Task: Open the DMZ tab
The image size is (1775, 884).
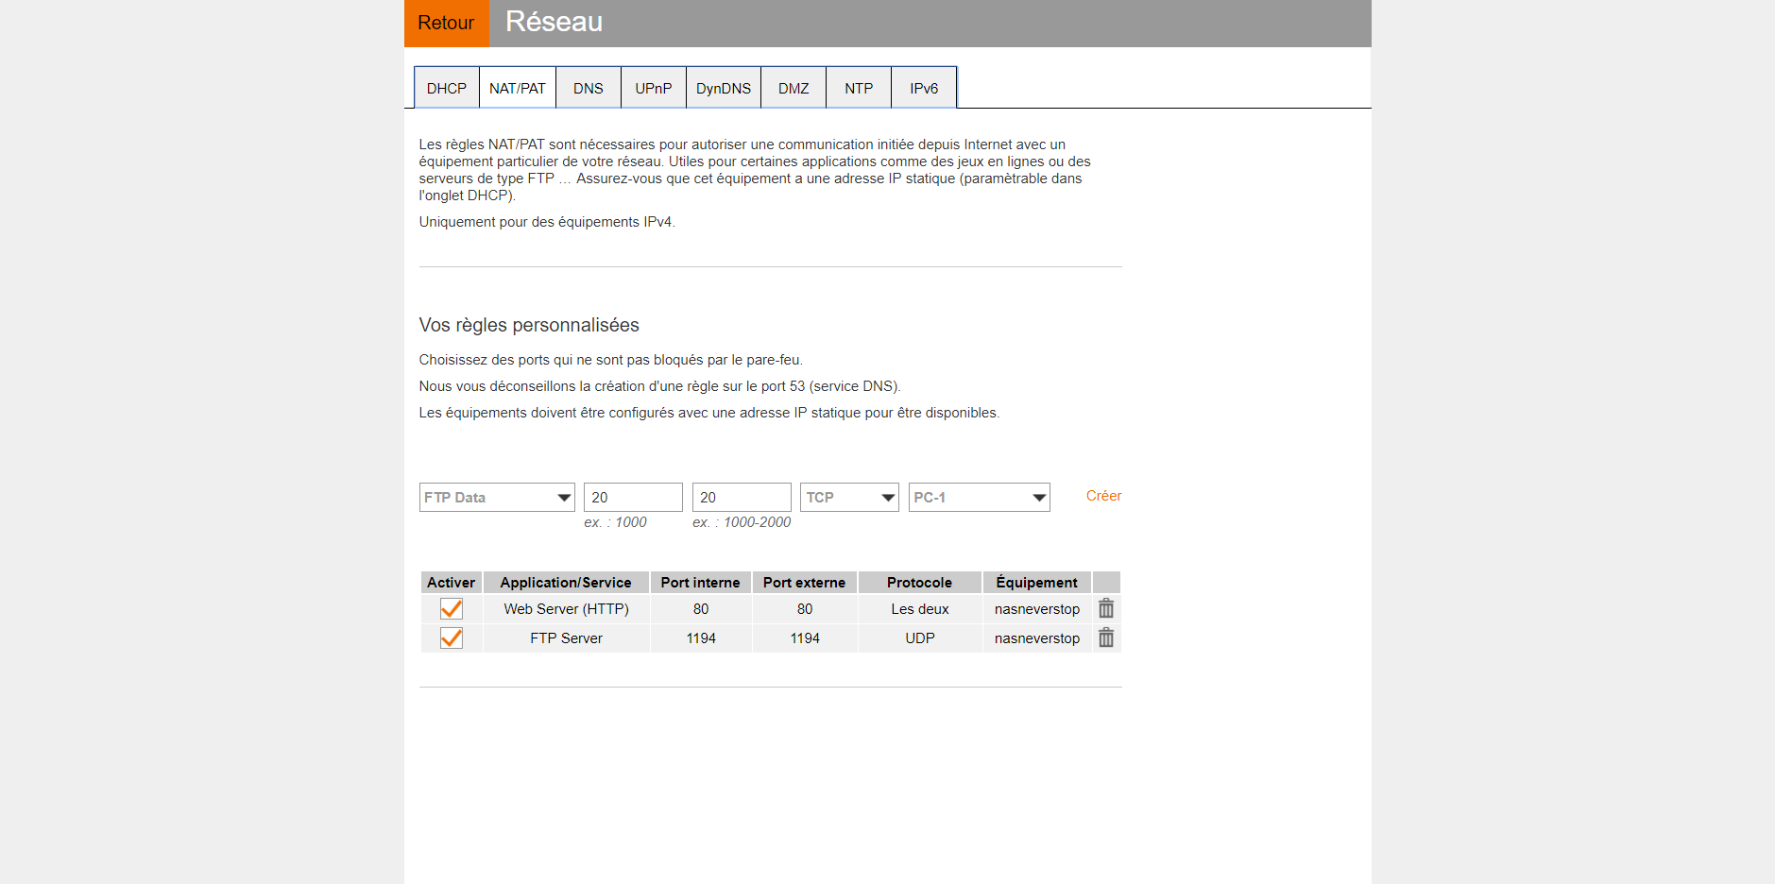Action: 794,88
